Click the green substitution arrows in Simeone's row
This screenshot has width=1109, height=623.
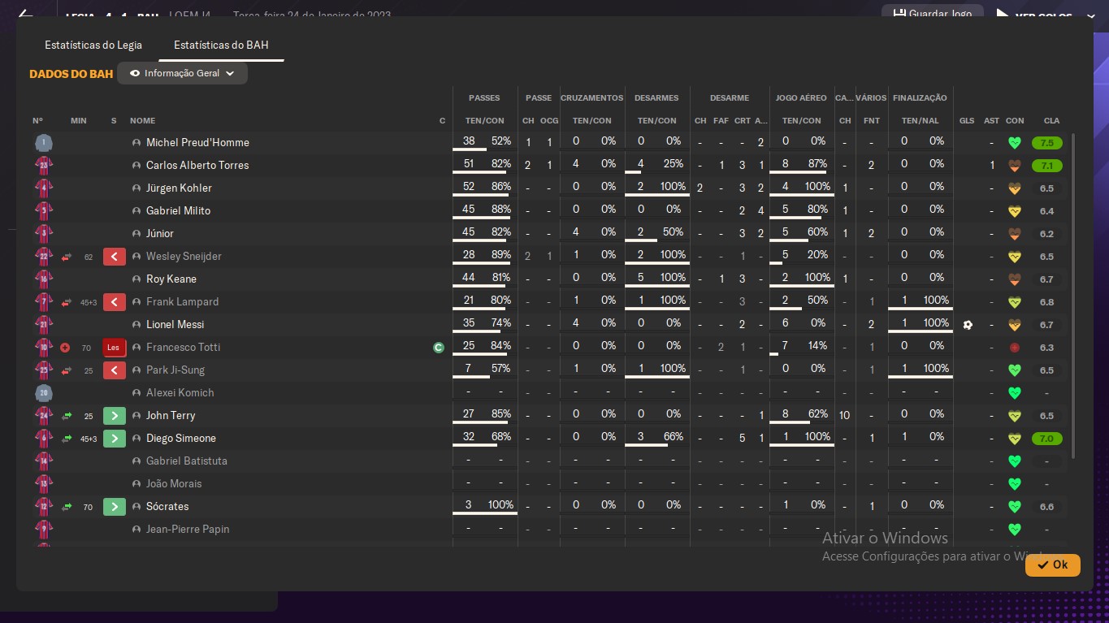(x=67, y=439)
